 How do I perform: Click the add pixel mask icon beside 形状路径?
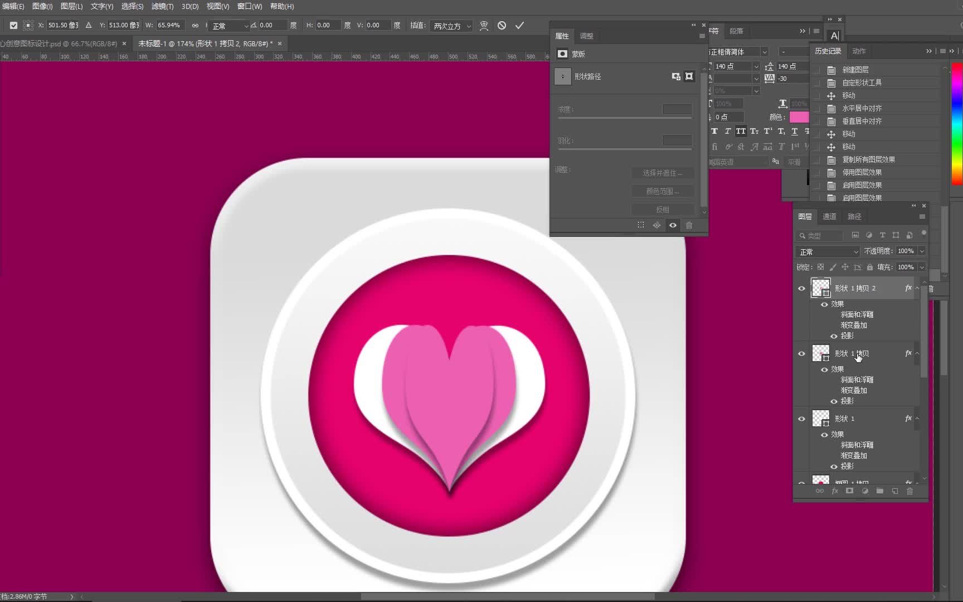click(676, 76)
